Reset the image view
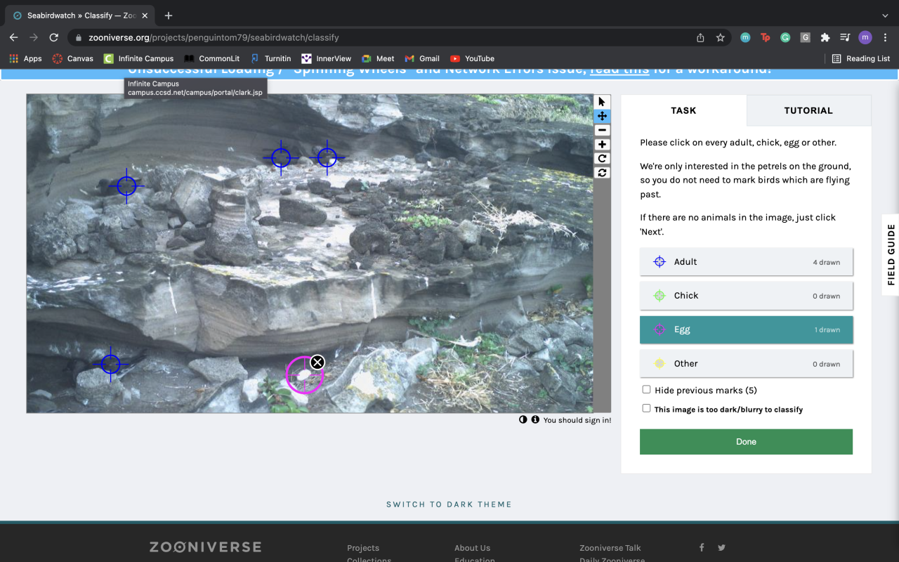Image resolution: width=899 pixels, height=562 pixels. pyautogui.click(x=602, y=172)
